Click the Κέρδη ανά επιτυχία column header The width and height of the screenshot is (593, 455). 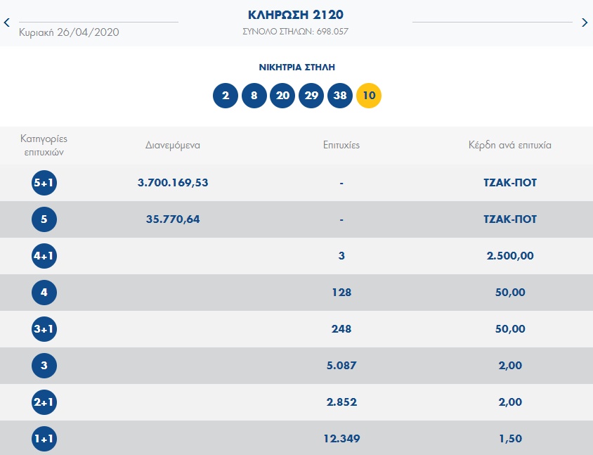point(510,146)
